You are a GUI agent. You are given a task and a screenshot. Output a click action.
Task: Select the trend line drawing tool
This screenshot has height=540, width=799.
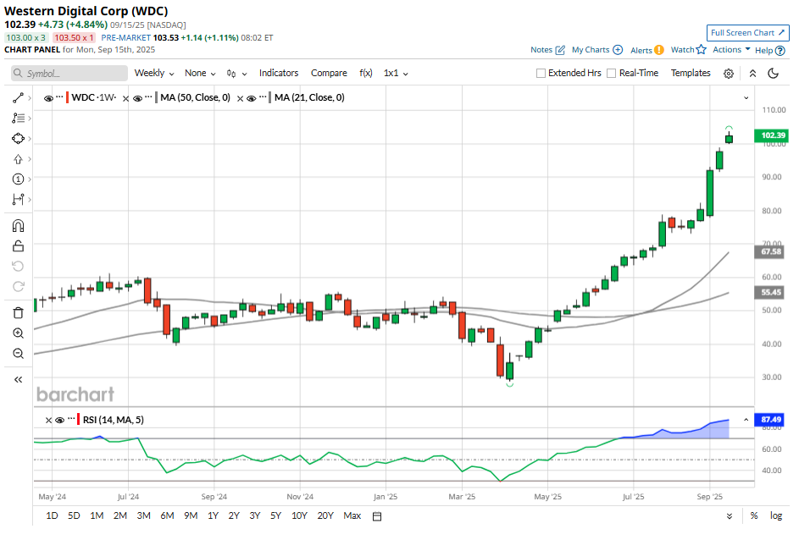[19, 97]
